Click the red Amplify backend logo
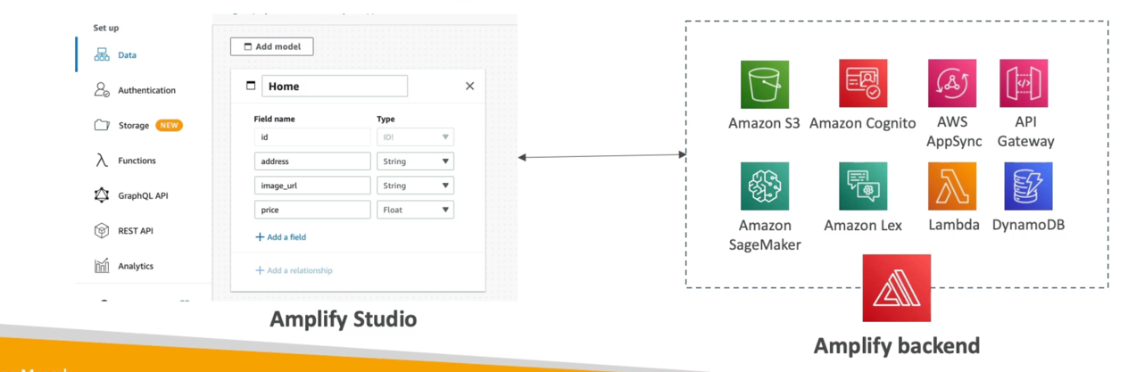The image size is (1128, 372). [896, 288]
